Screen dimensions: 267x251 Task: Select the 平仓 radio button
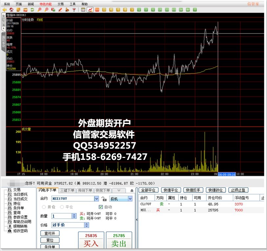point(62,207)
